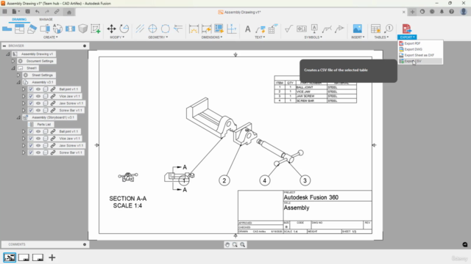Image resolution: width=471 pixels, height=264 pixels.
Task: Select the Projected View tool
Action: pyautogui.click(x=20, y=29)
